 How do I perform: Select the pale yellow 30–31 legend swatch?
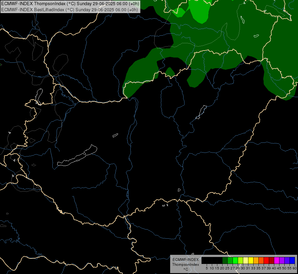click(246, 261)
